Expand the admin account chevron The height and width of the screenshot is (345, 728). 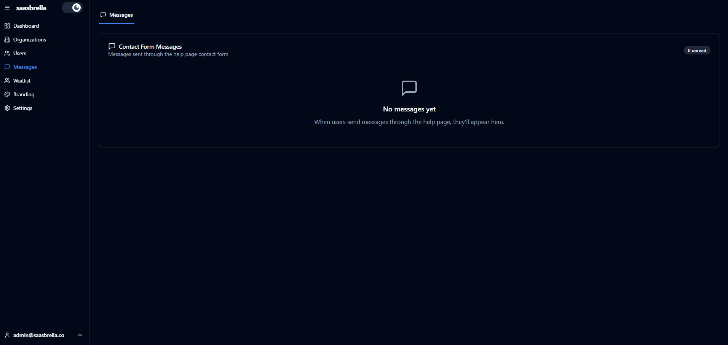(x=80, y=335)
